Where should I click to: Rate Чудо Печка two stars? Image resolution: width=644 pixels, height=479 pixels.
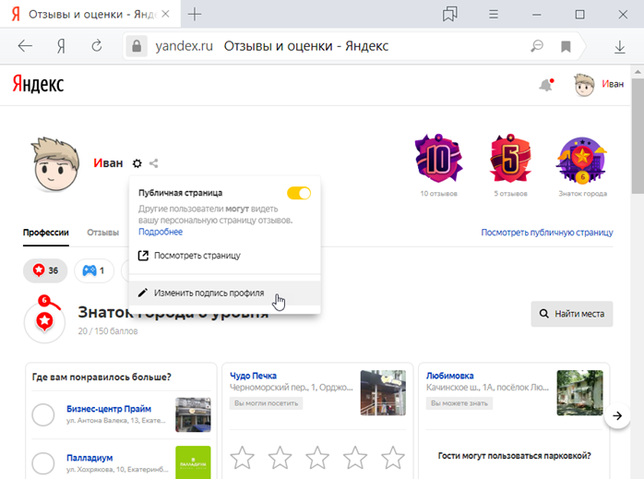[280, 457]
